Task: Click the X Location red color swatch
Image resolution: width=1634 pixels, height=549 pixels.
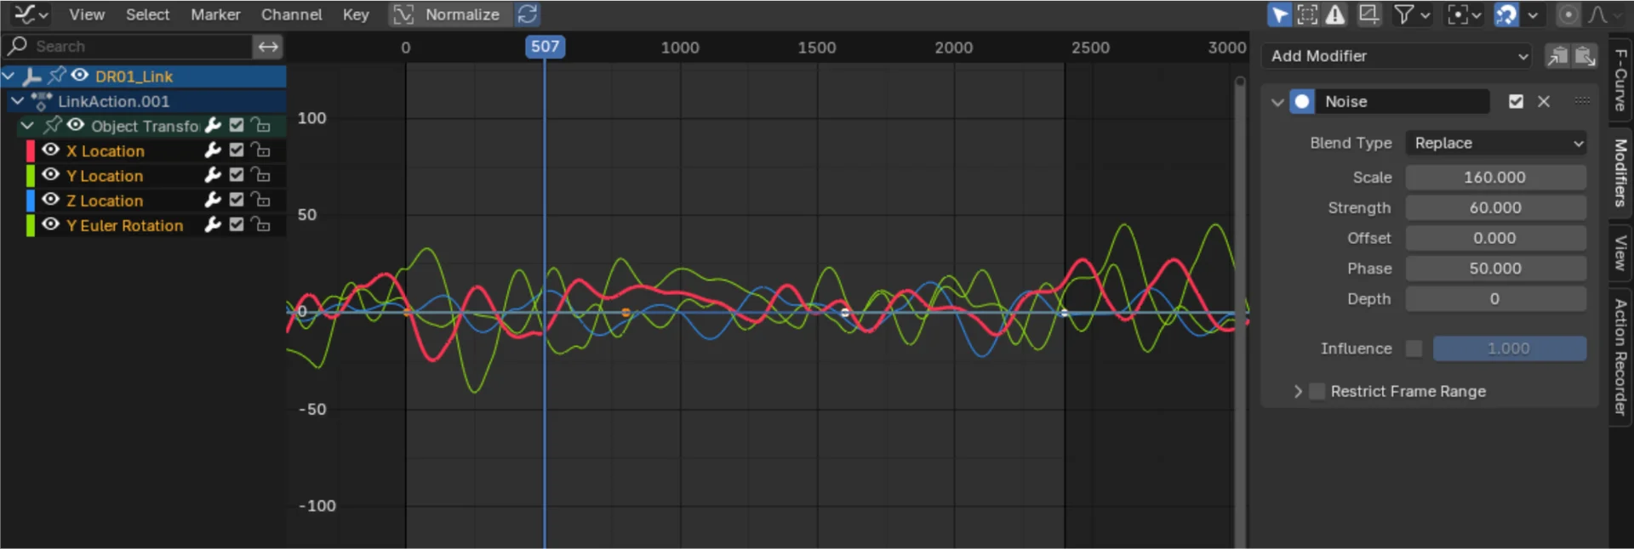Action: pos(30,151)
